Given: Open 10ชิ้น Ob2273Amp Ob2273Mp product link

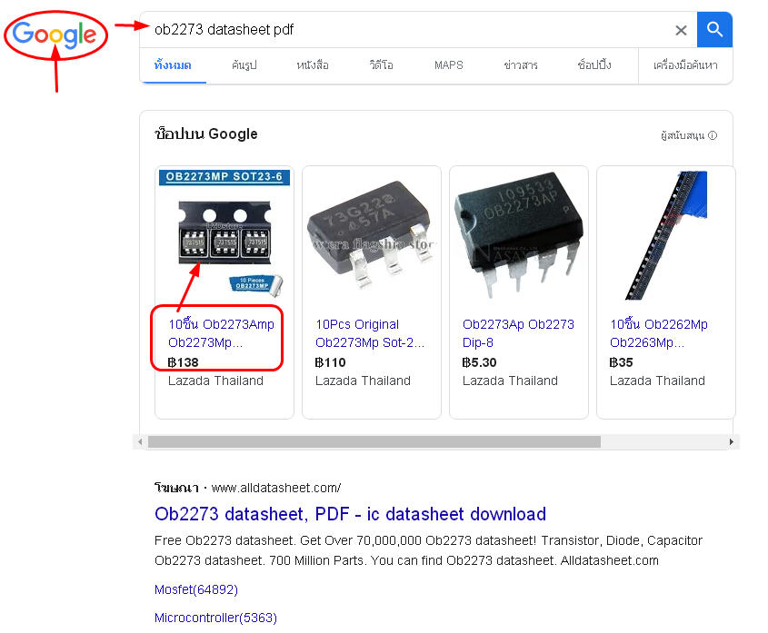Looking at the screenshot, I should tap(221, 333).
